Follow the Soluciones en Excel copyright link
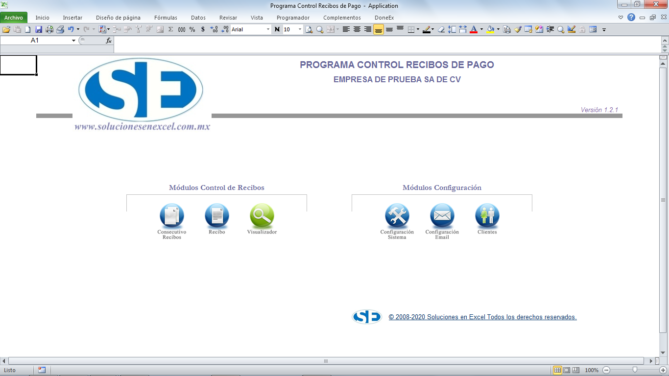The height and width of the screenshot is (376, 669). tap(482, 317)
